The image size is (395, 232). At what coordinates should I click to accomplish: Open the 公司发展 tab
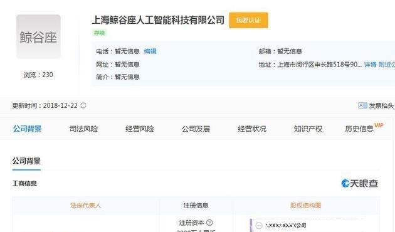tap(196, 129)
